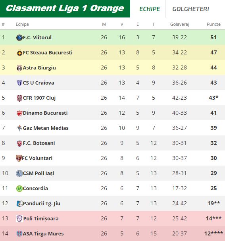This screenshot has width=225, height=241.
Task: Click the Pandurii Tg. Jiu badge
Action: click(x=19, y=204)
